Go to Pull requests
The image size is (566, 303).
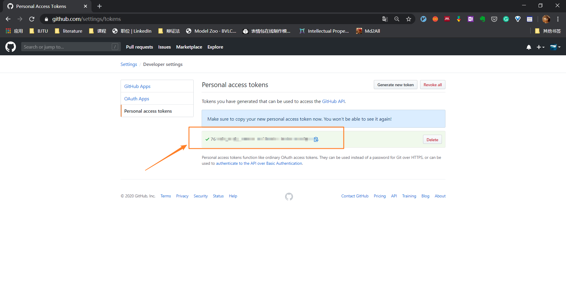point(139,47)
